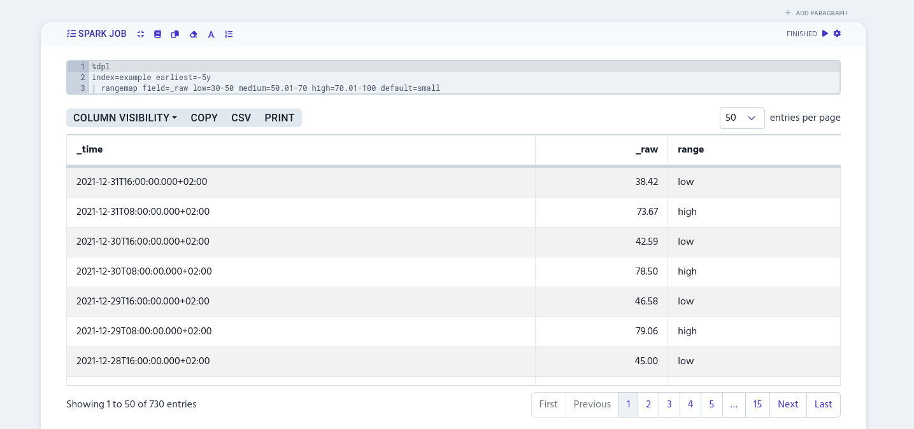Click the Next pagination link
914x429 pixels.
788,405
